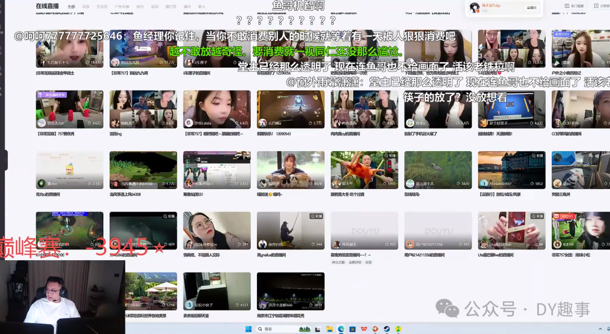
Task: Open the 情商低、不能跟人交际 stream title
Action: (202, 255)
